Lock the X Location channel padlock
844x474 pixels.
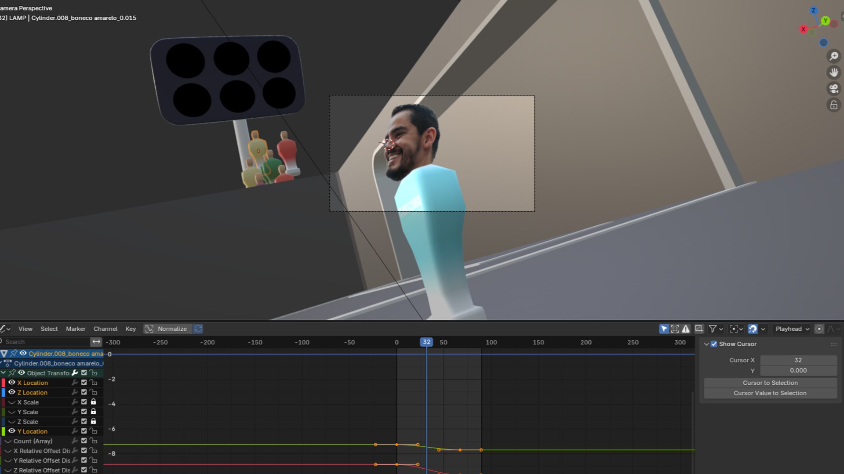click(93, 383)
